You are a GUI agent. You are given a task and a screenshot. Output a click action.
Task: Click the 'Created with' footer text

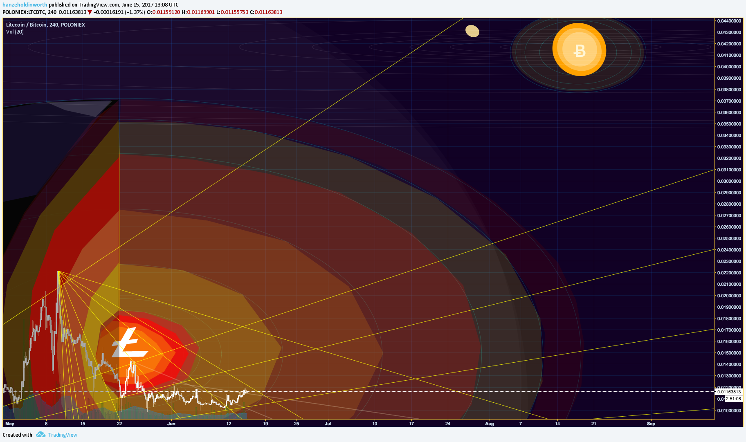point(17,435)
